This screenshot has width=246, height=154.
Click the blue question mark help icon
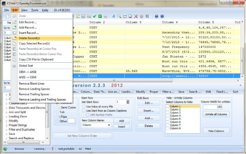click(x=156, y=16)
